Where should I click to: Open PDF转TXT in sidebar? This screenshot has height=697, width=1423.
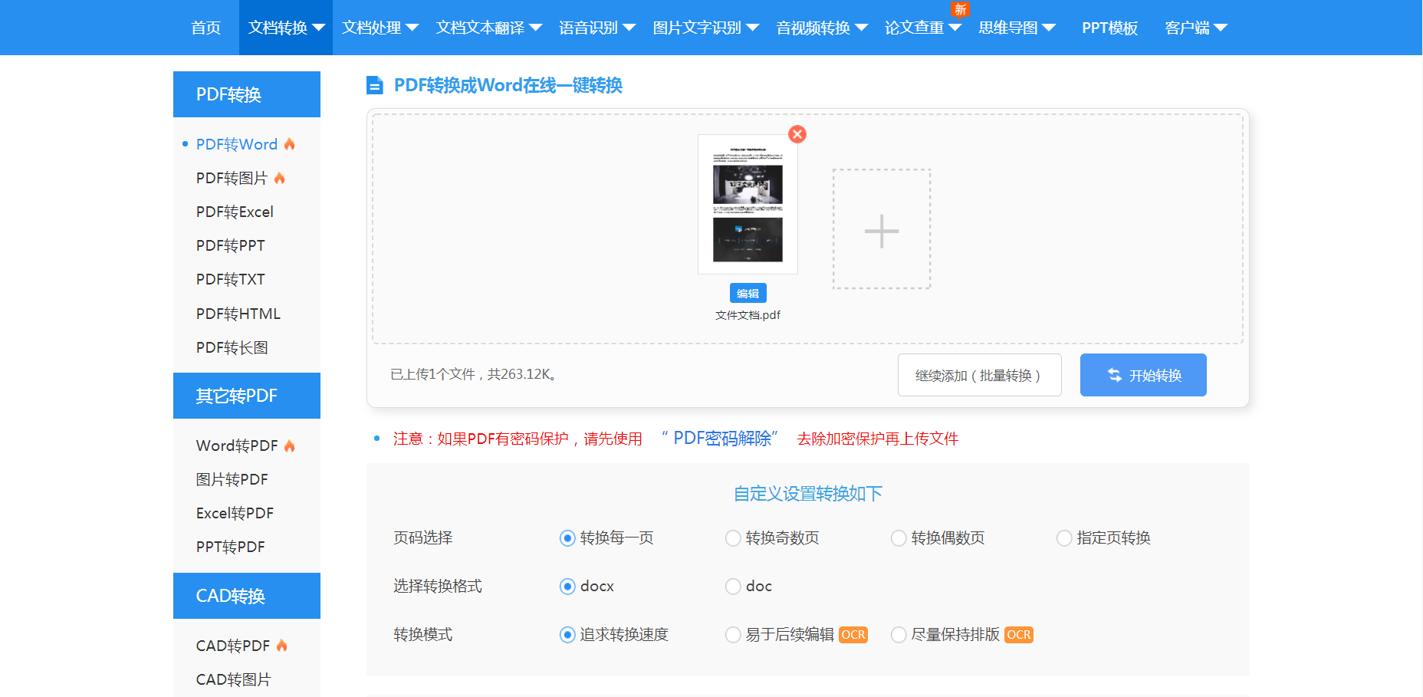point(231,279)
